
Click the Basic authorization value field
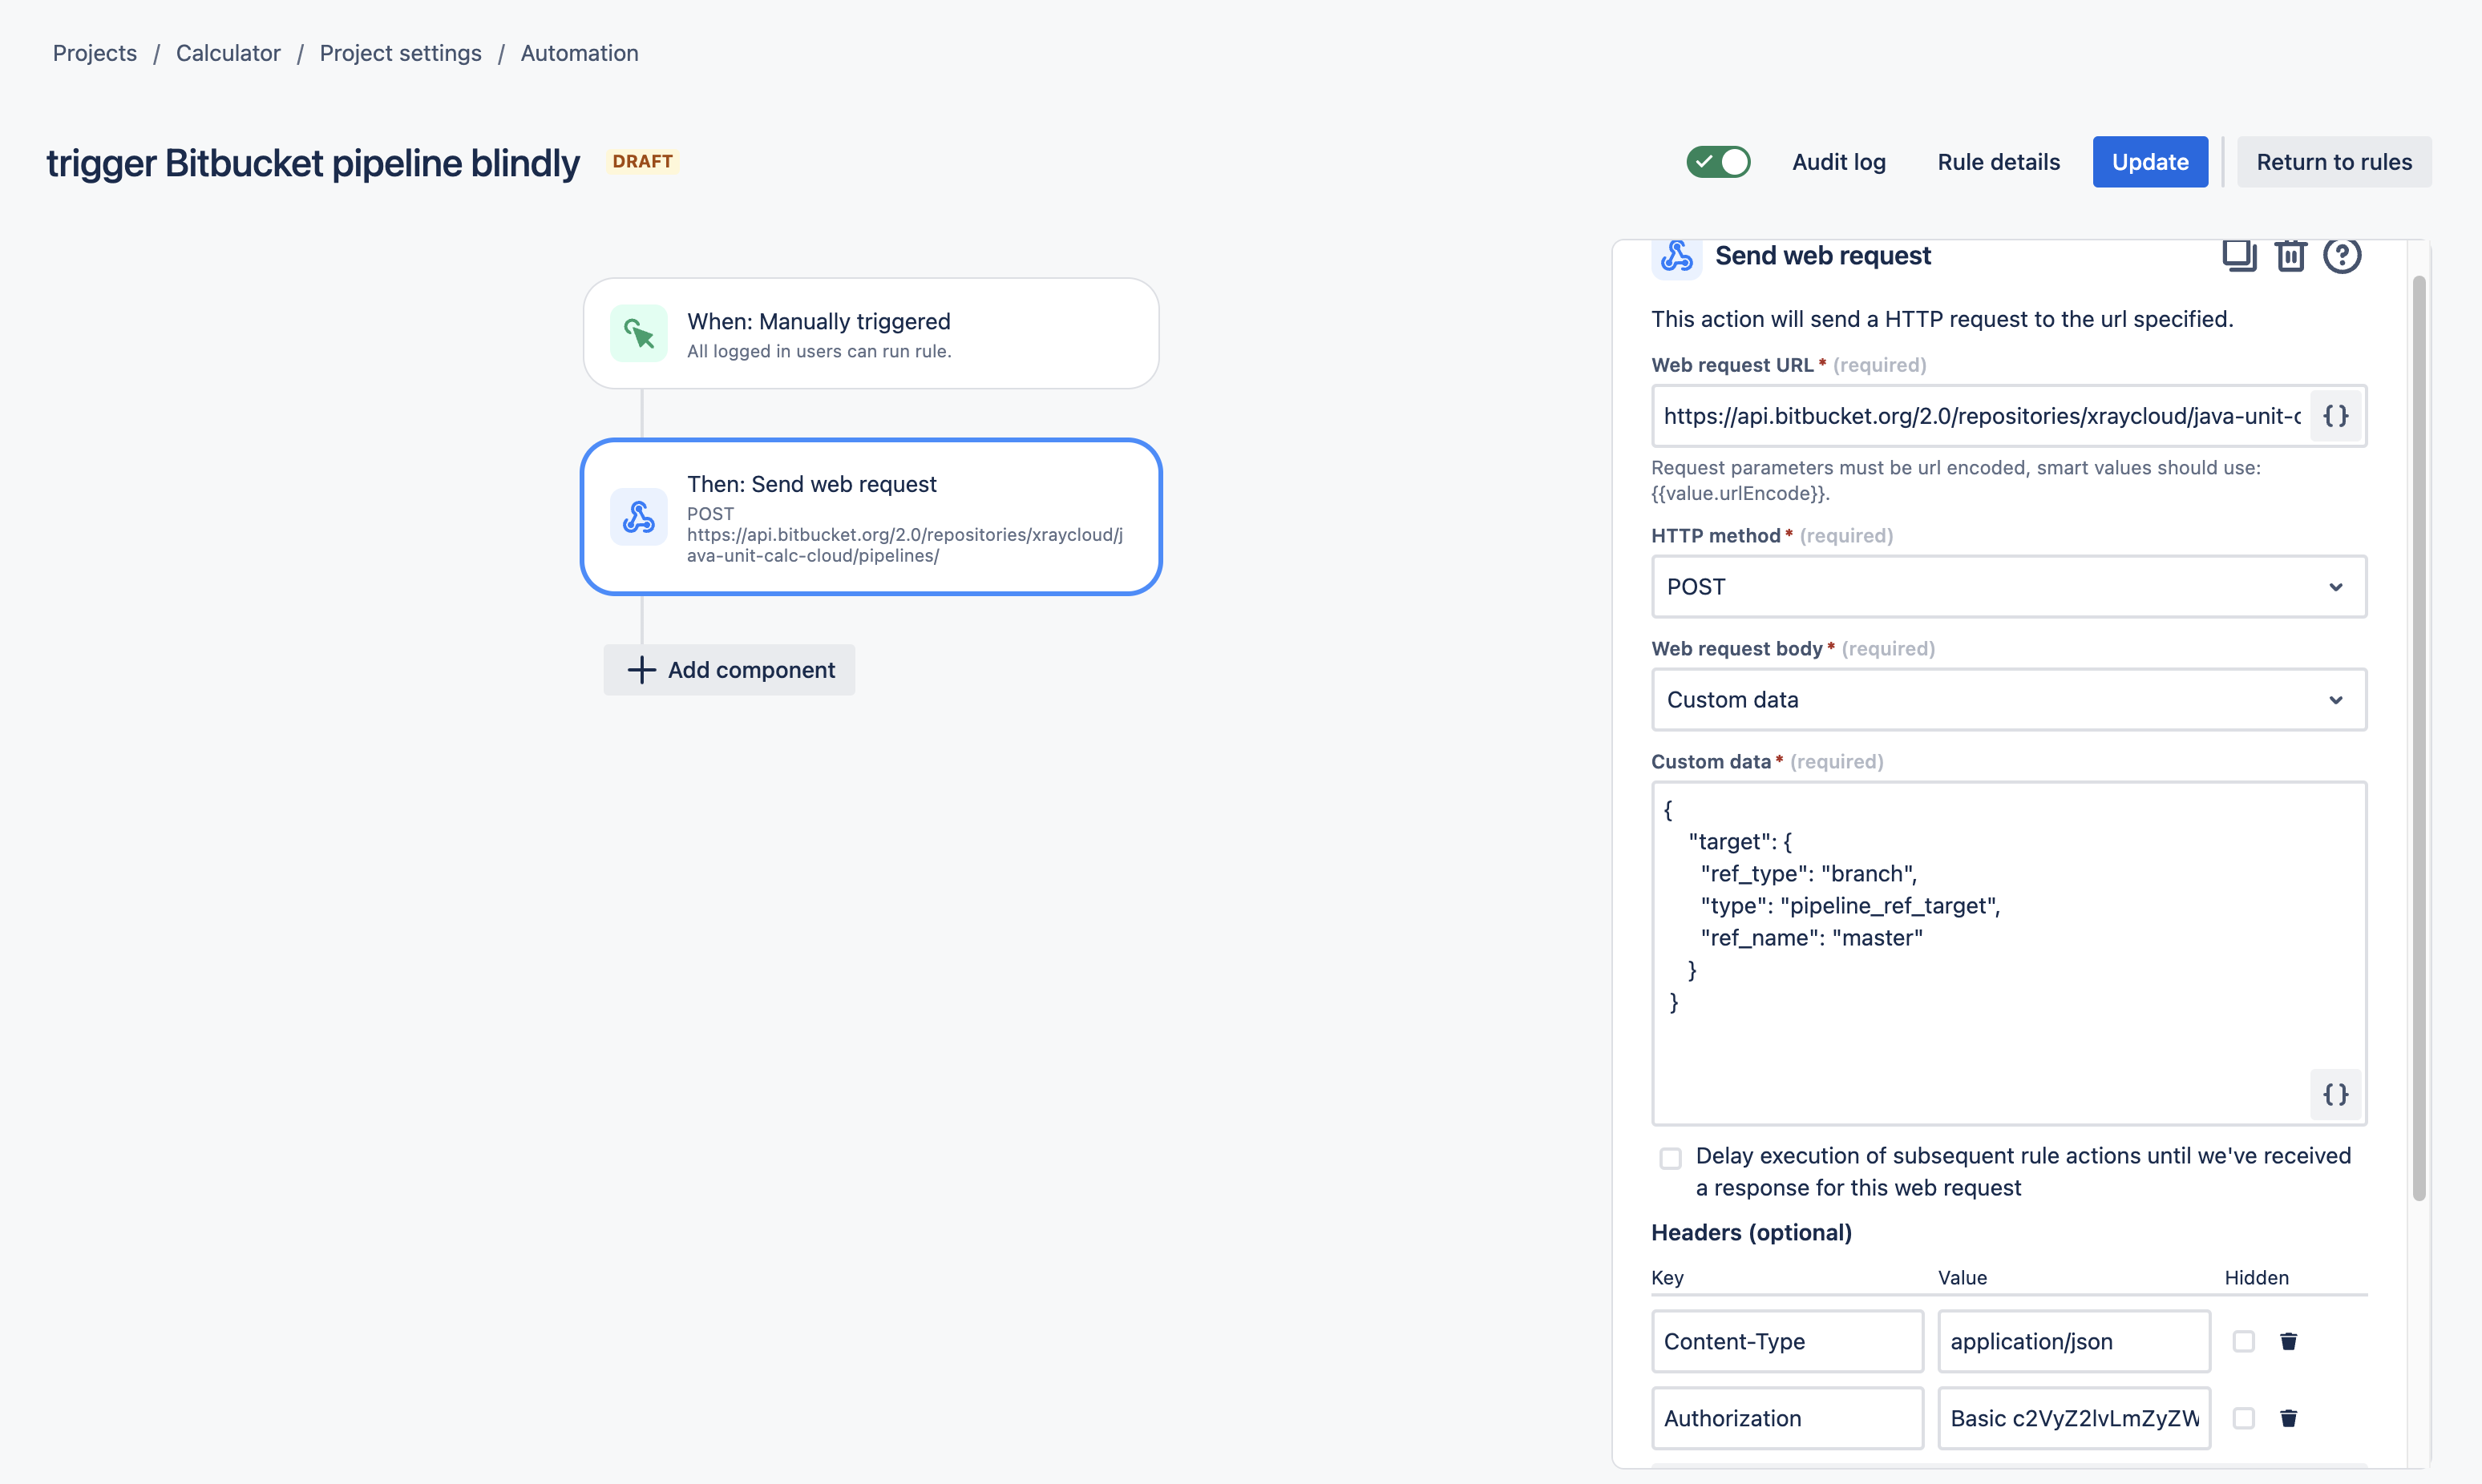(x=2074, y=1418)
